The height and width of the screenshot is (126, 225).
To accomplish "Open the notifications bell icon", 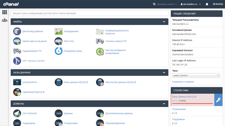I will tap(207, 4).
